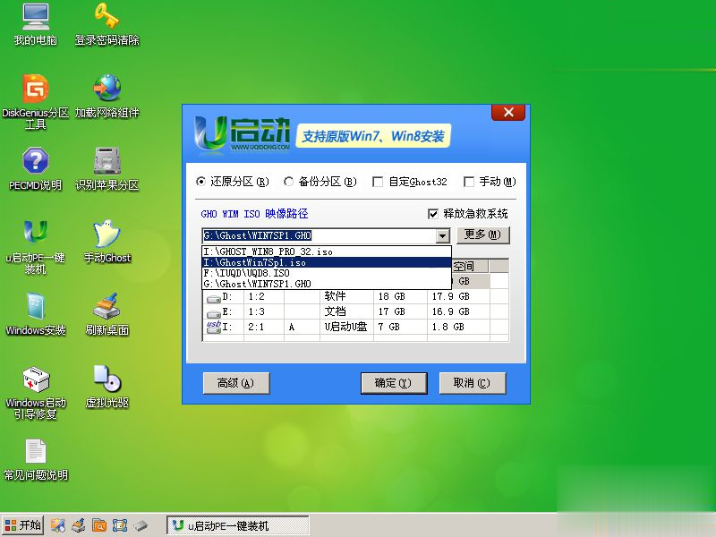
Task: Click first quick launch icon after 开始
Action: click(x=57, y=525)
